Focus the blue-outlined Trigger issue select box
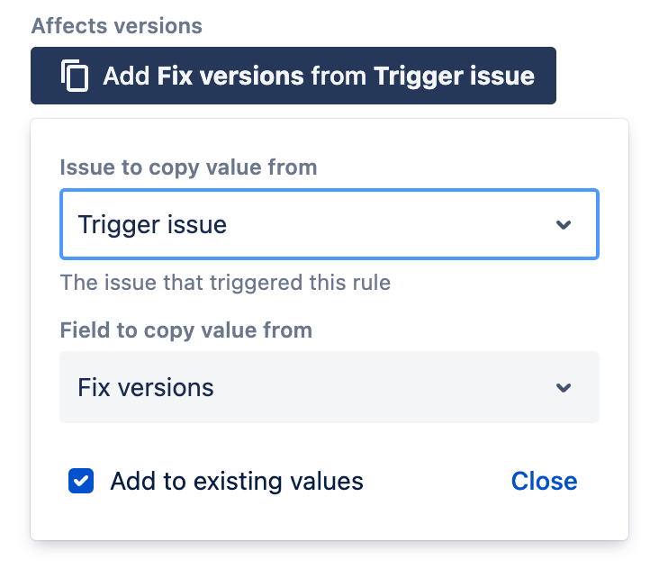659x569 pixels. tap(329, 224)
